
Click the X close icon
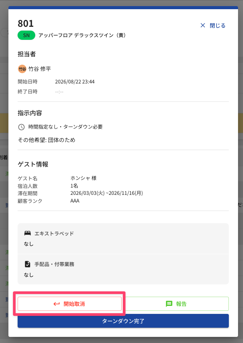click(203, 26)
